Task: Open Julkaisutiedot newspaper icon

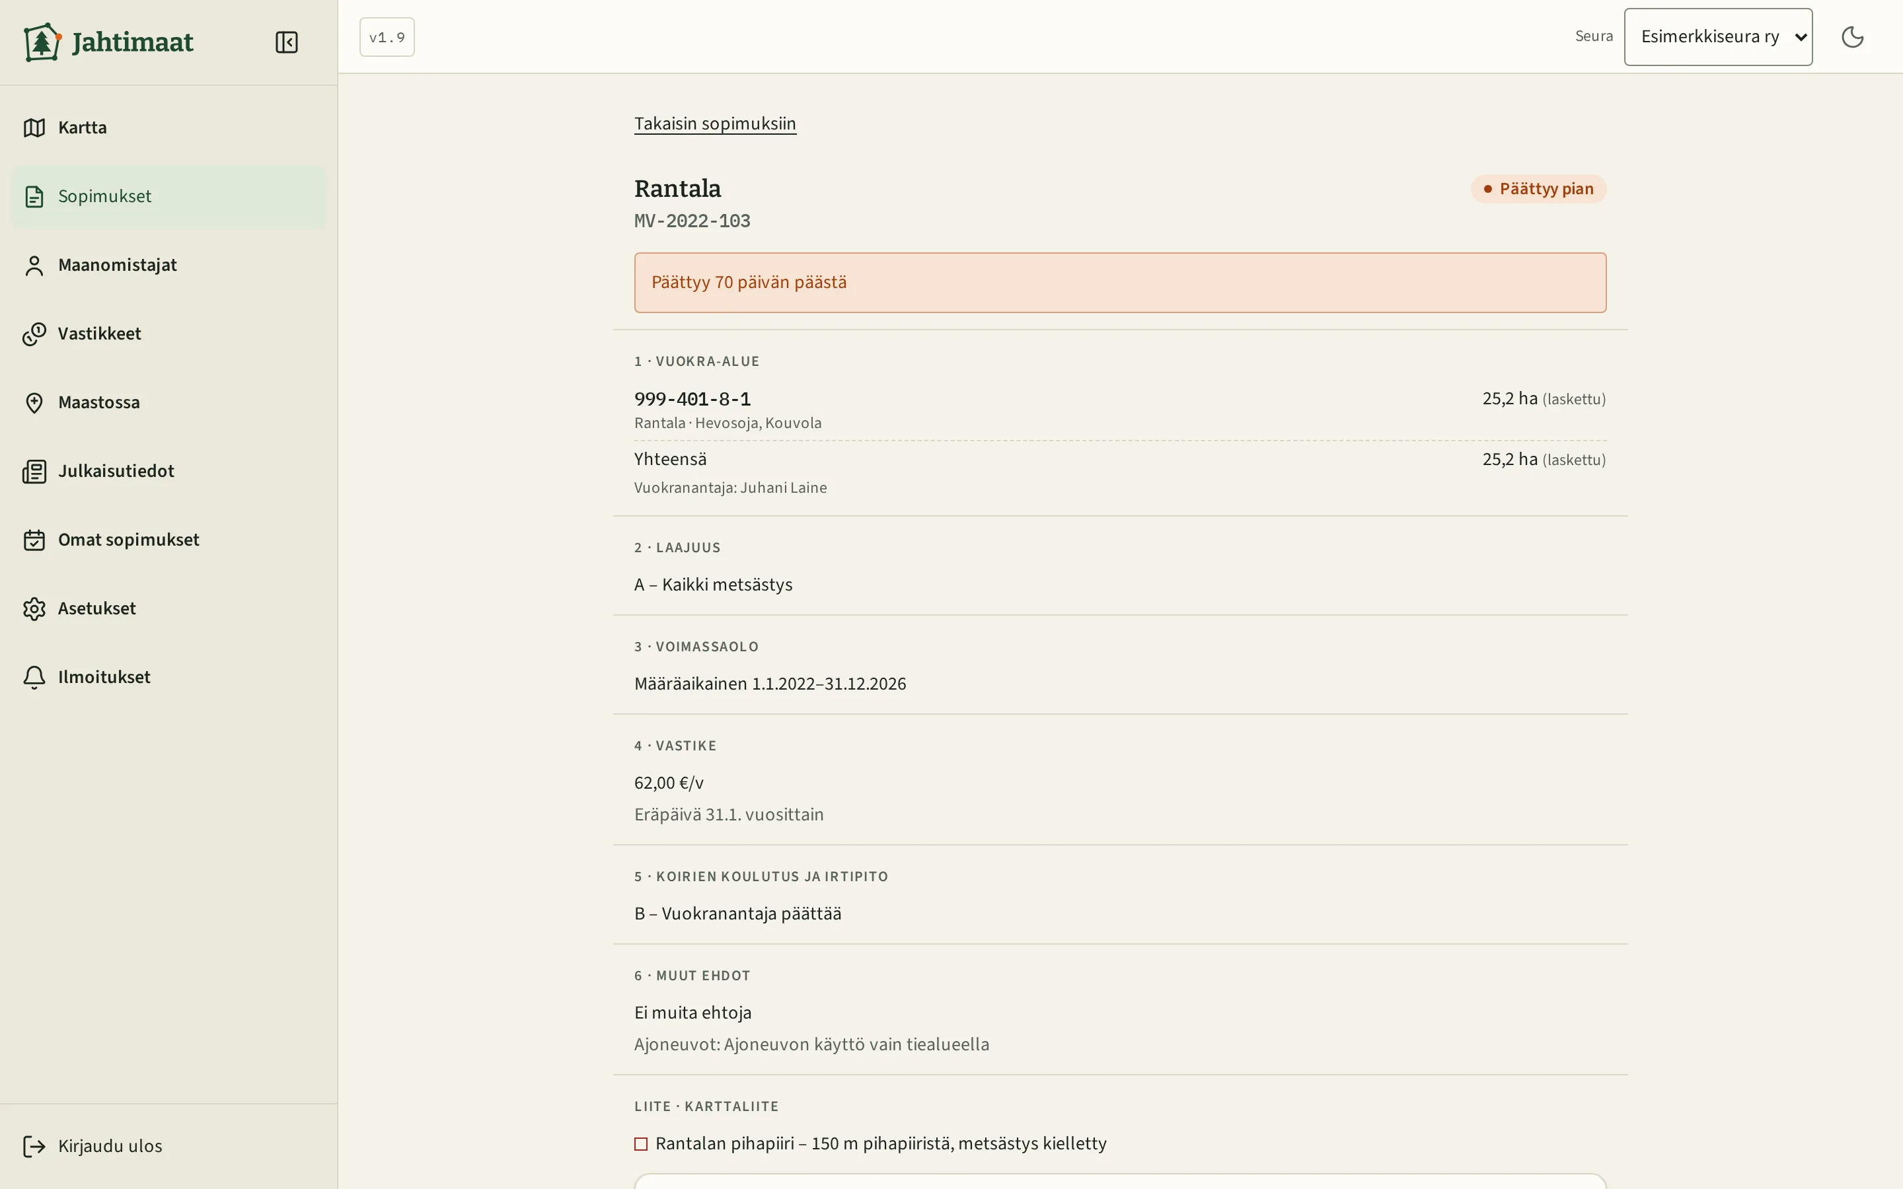Action: (34, 471)
